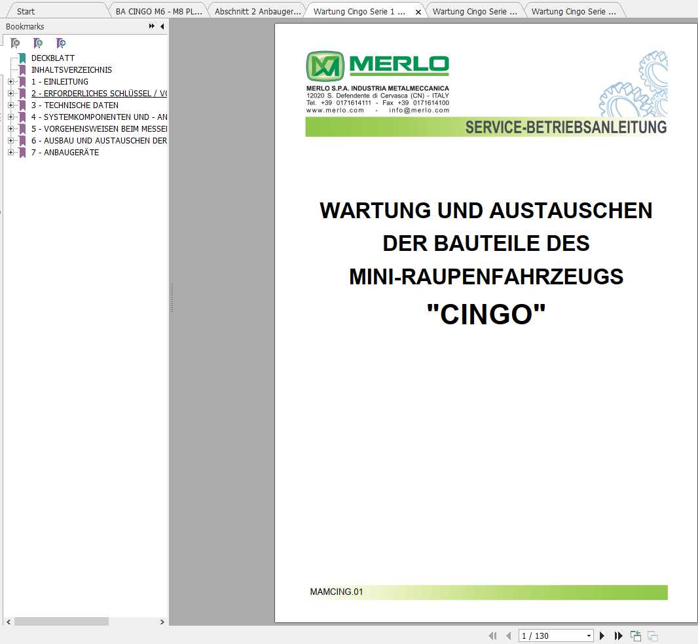This screenshot has width=698, height=644.
Task: Open the '5 - VORGEHENSWEISEN' bookmark entry
Action: tap(98, 128)
